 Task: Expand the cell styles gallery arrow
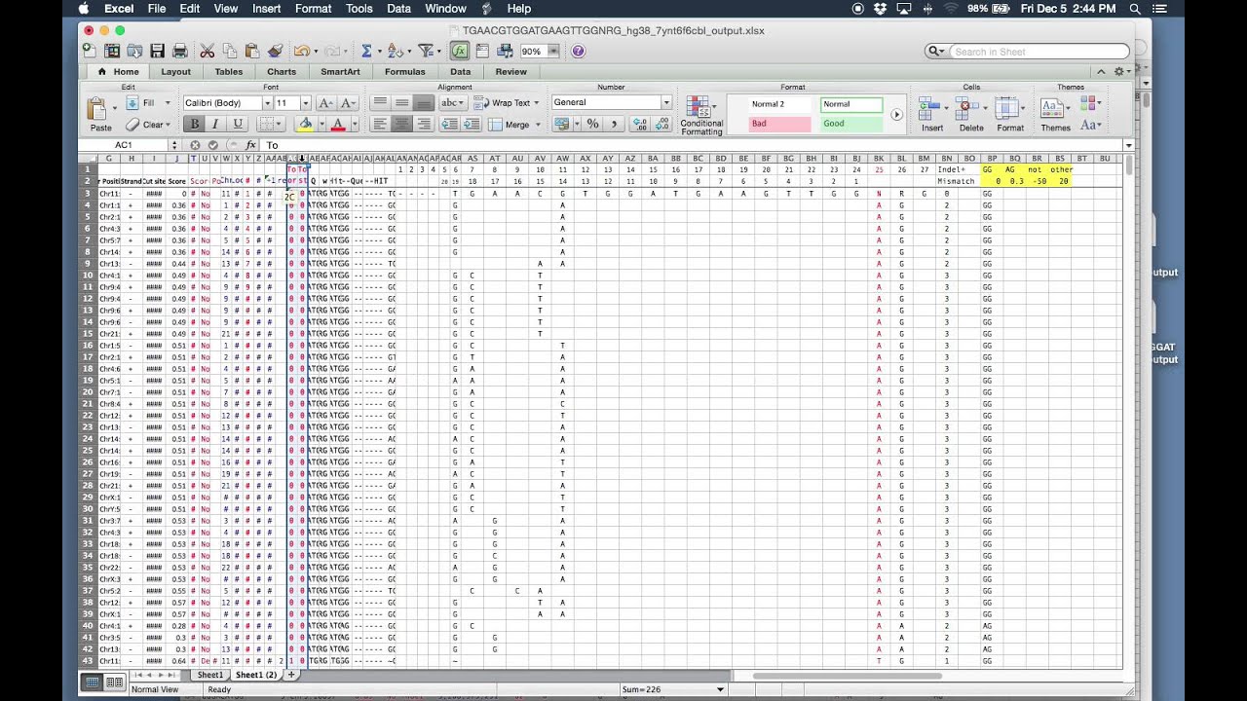tap(897, 114)
